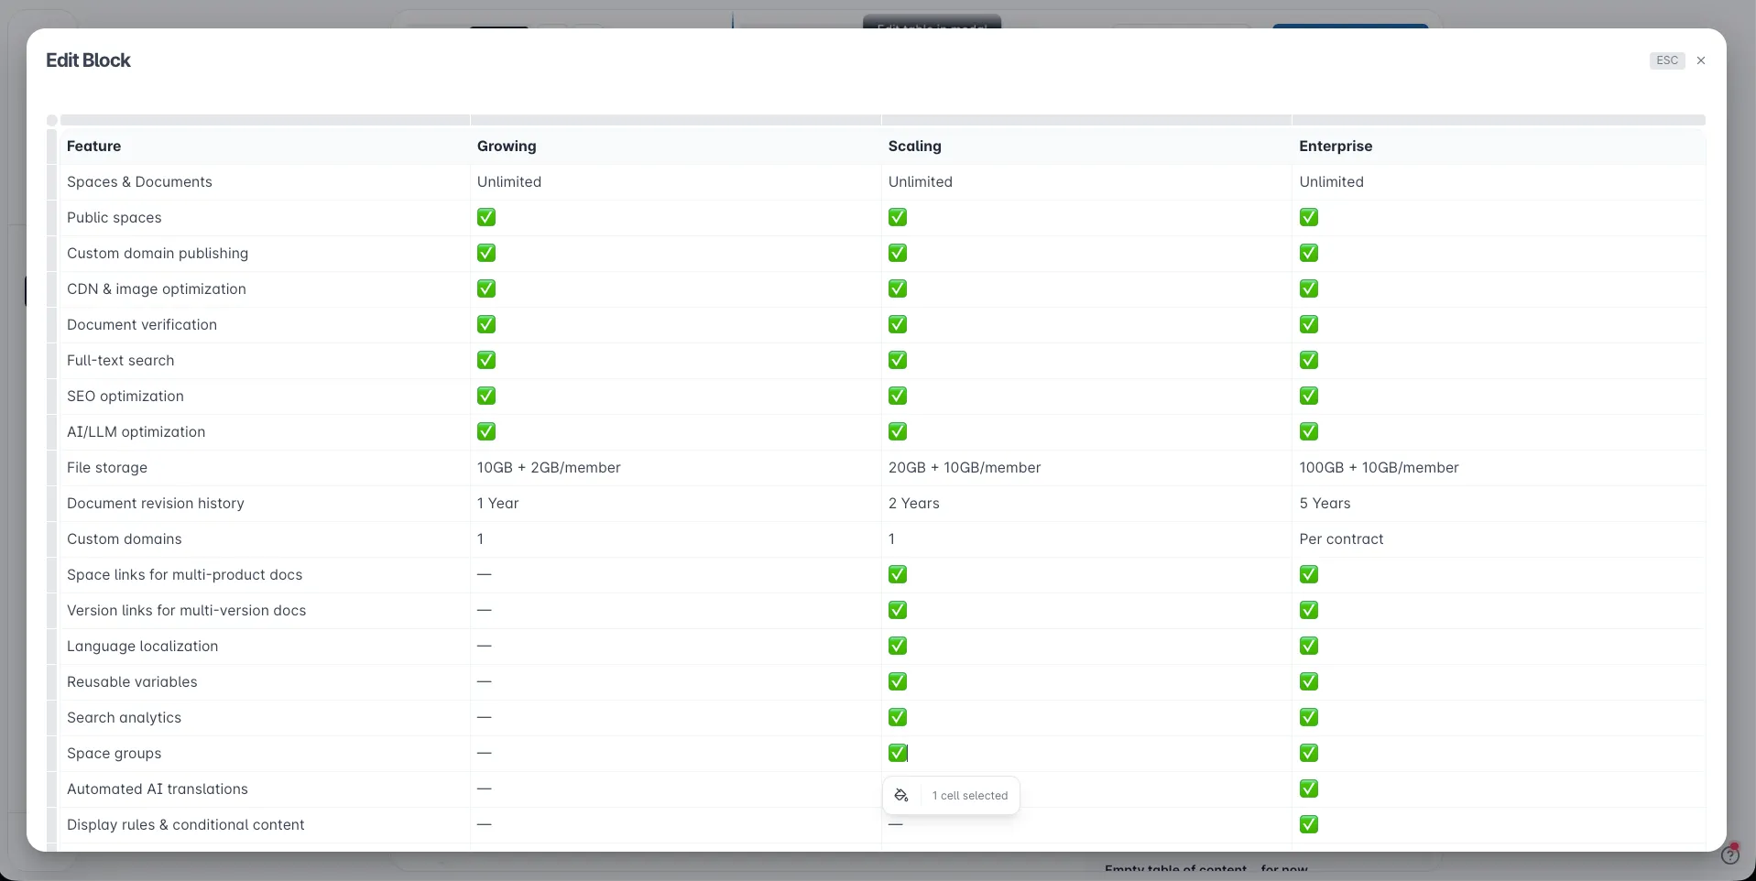Click Scaling checkmark for Search analytics
The width and height of the screenshot is (1756, 881).
[x=898, y=717]
